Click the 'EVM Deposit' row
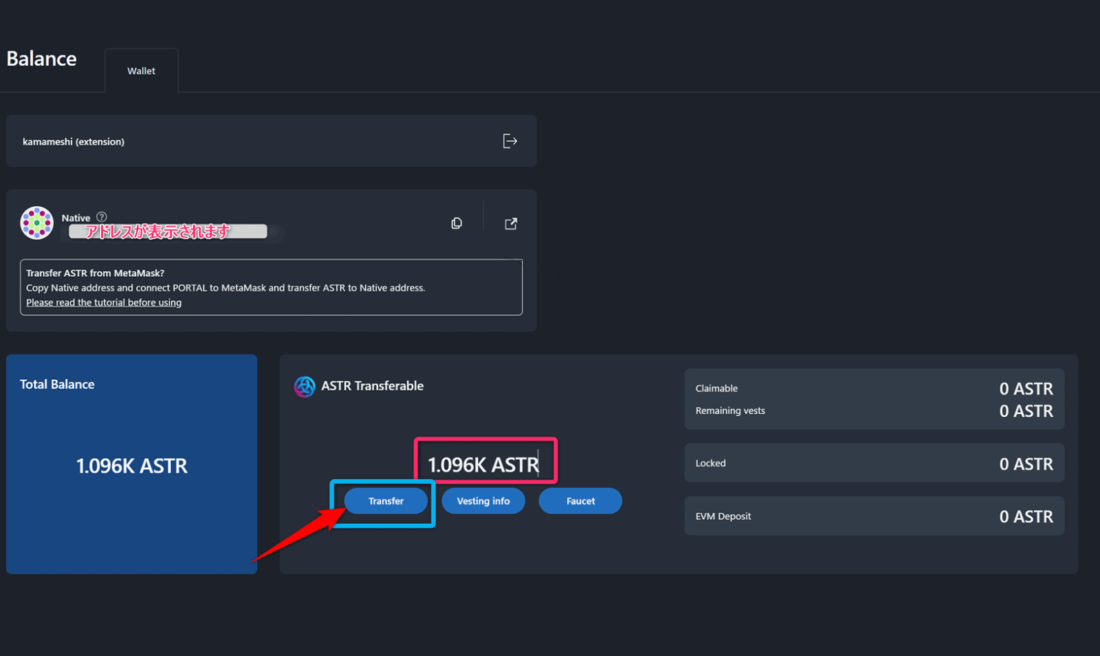 (x=874, y=516)
